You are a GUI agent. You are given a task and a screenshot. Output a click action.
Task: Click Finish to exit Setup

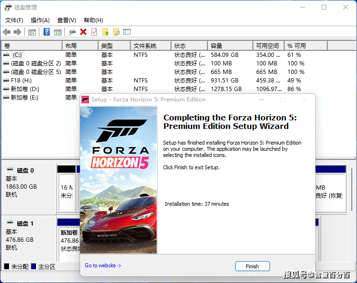[252, 266]
